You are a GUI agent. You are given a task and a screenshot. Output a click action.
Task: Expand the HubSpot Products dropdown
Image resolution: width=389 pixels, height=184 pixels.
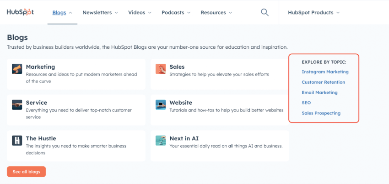pos(313,13)
